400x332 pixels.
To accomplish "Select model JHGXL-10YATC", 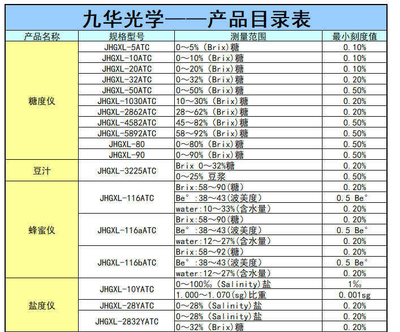I will tap(127, 290).
